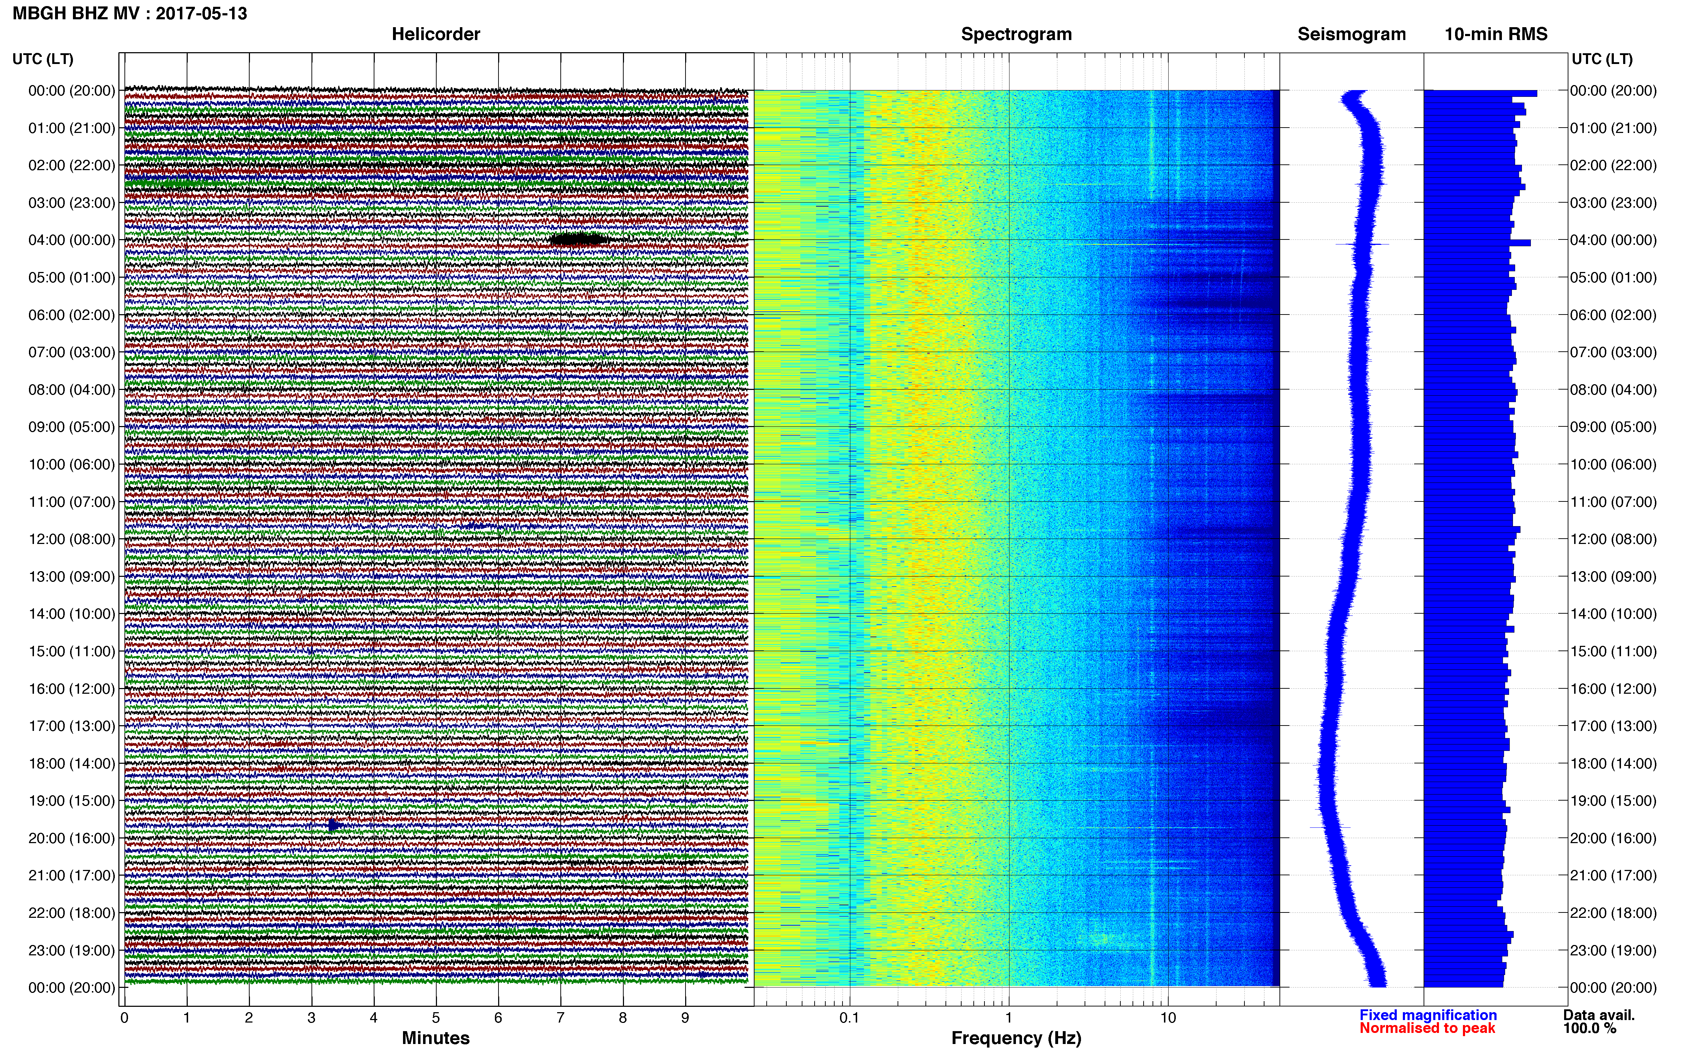Click the "10-min RMS" panel heading
The height and width of the screenshot is (1059, 1695).
1496,34
